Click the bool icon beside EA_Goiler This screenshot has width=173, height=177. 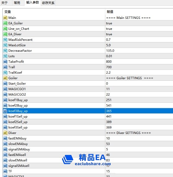coord(5,23)
